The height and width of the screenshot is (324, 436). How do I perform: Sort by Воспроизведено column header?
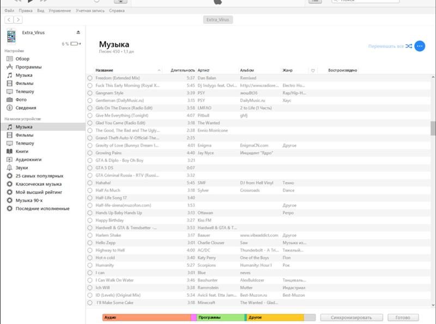pyautogui.click(x=342, y=70)
